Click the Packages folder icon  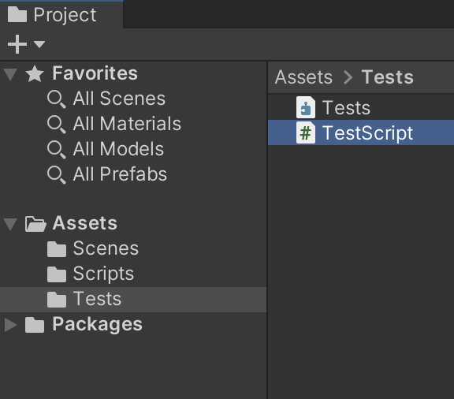(x=35, y=325)
